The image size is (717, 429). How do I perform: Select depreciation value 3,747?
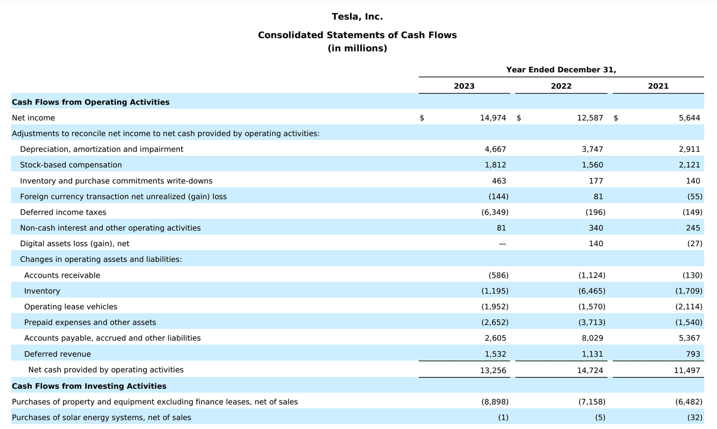click(592, 149)
